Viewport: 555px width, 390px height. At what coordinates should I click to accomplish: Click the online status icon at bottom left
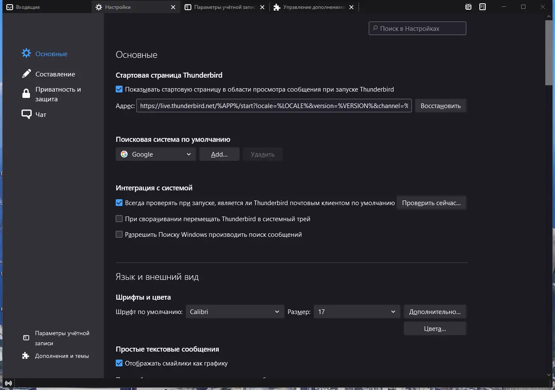pos(8,384)
